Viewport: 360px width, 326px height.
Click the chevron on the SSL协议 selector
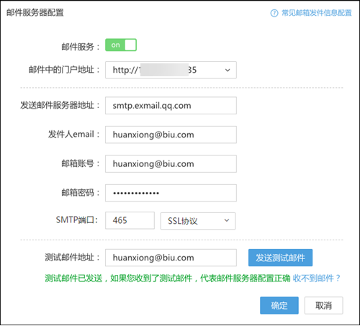227,220
